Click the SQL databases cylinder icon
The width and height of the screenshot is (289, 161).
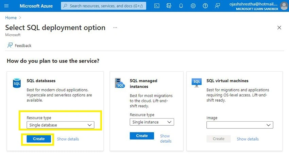(17, 83)
